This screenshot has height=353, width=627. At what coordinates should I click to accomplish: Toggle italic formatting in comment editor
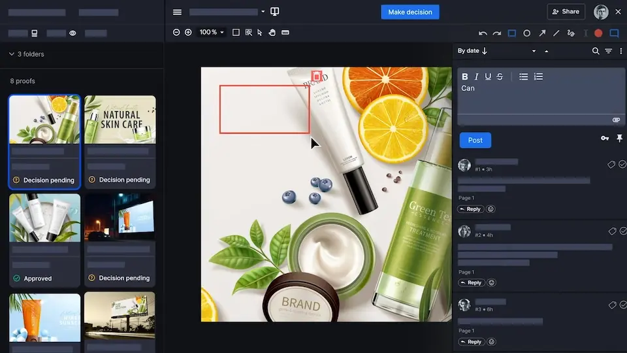477,76
